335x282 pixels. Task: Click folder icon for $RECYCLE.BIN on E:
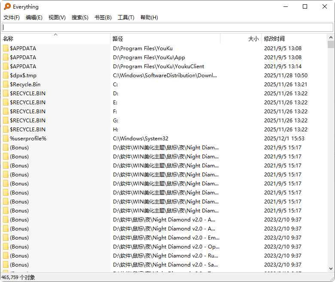(x=6, y=103)
